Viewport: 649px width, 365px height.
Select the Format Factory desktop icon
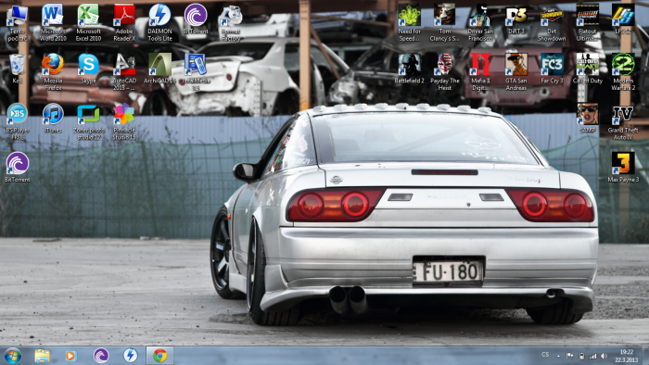231,23
